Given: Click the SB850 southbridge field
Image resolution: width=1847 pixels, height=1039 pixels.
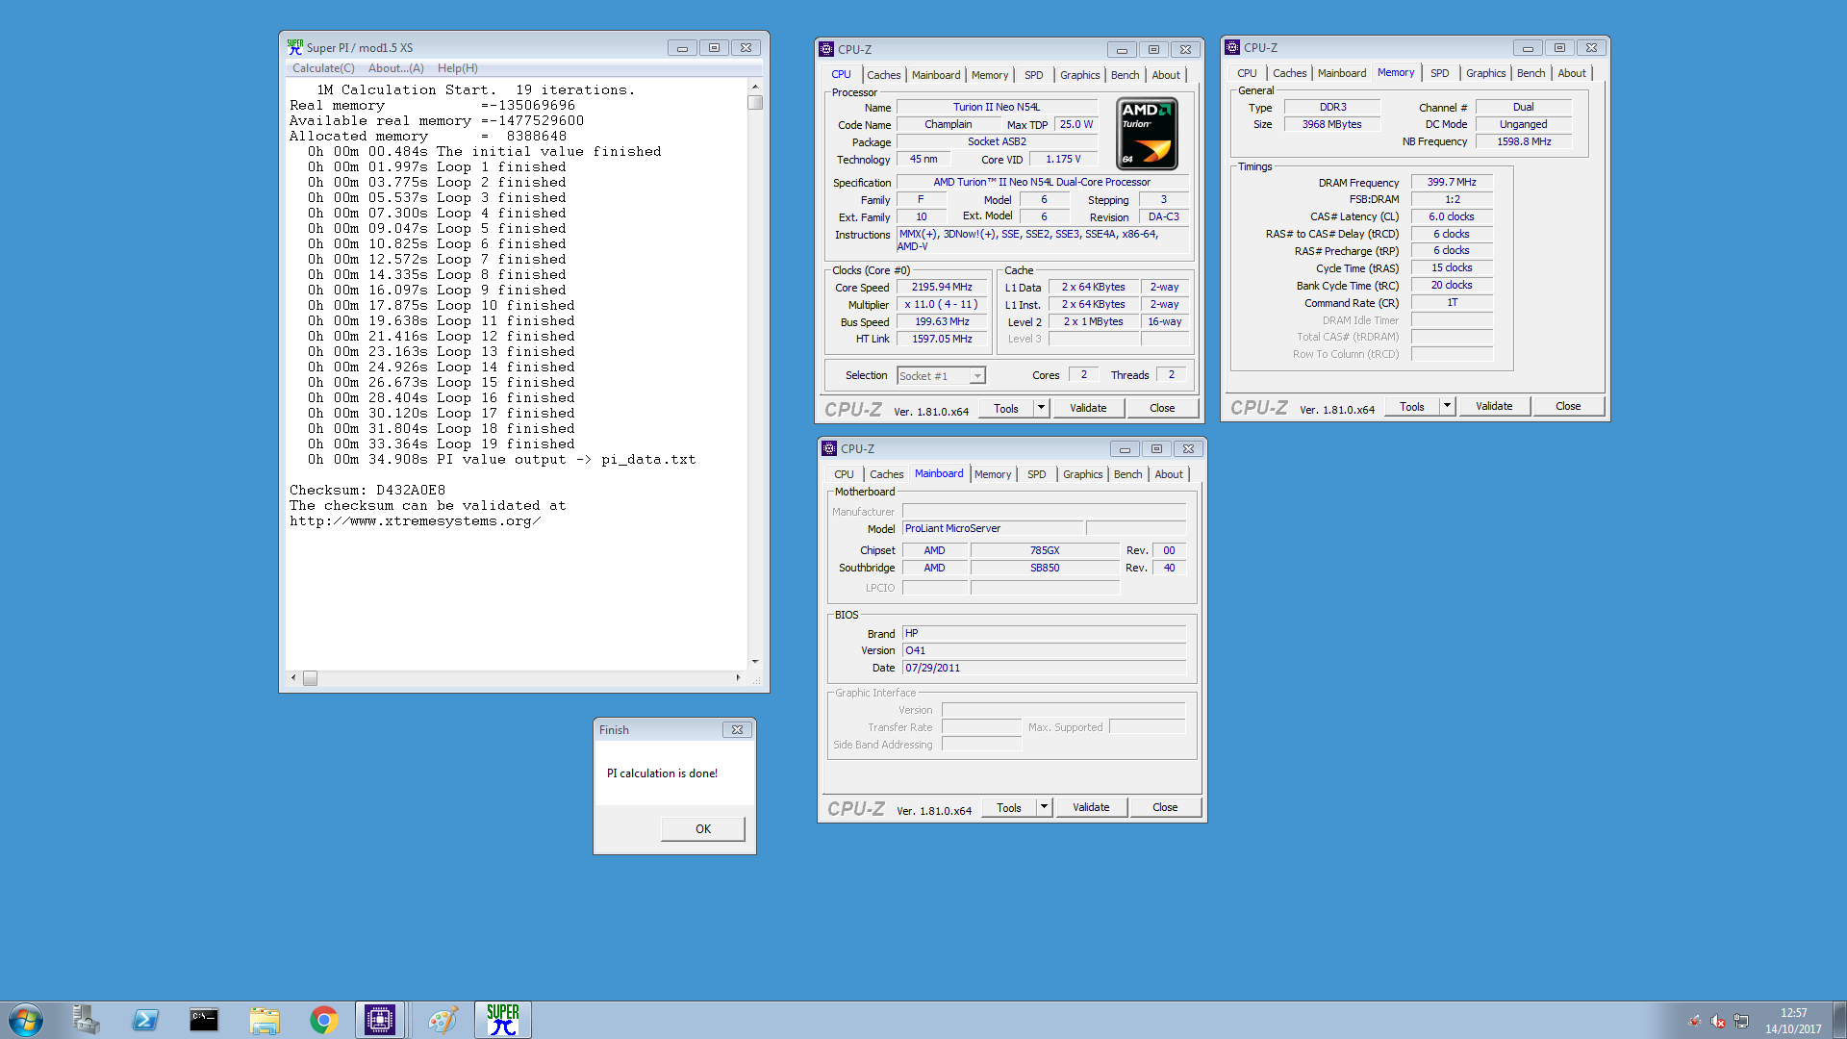Looking at the screenshot, I should coord(1045,569).
